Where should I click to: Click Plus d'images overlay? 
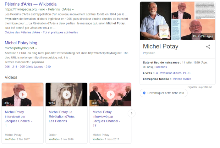point(203,36)
